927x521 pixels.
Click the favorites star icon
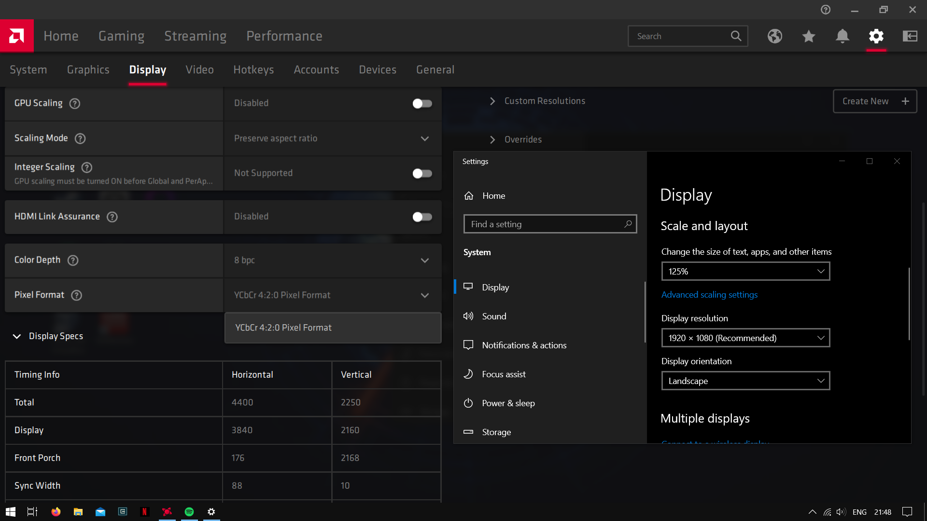(809, 36)
